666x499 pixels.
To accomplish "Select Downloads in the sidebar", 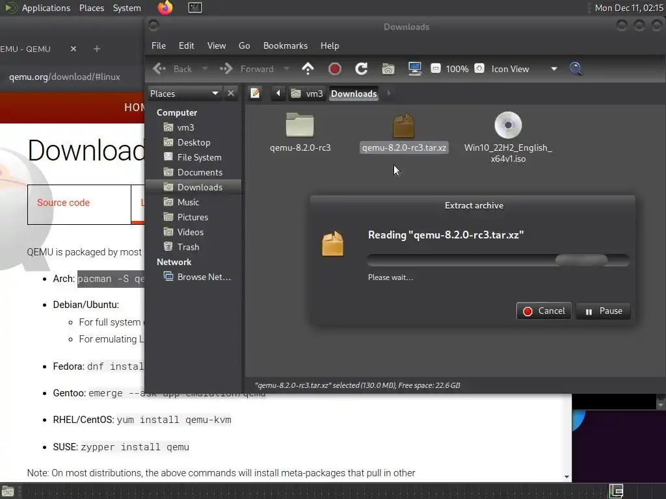I will (194, 187).
